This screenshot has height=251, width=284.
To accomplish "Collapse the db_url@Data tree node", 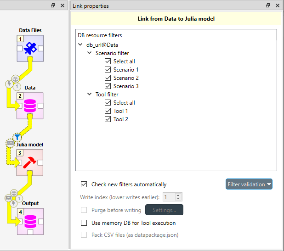I will coord(80,45).
